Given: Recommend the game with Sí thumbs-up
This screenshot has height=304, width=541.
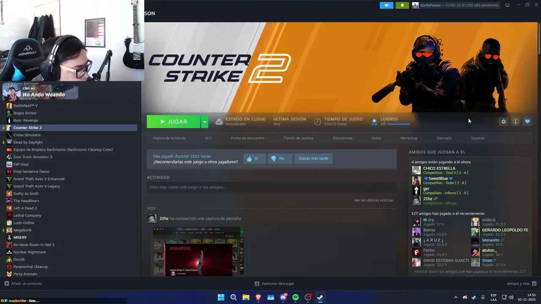Looking at the screenshot, I should 255,159.
